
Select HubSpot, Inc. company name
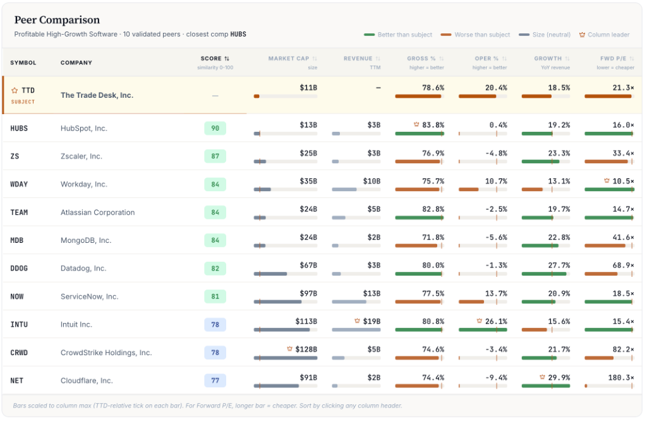pyautogui.click(x=84, y=128)
